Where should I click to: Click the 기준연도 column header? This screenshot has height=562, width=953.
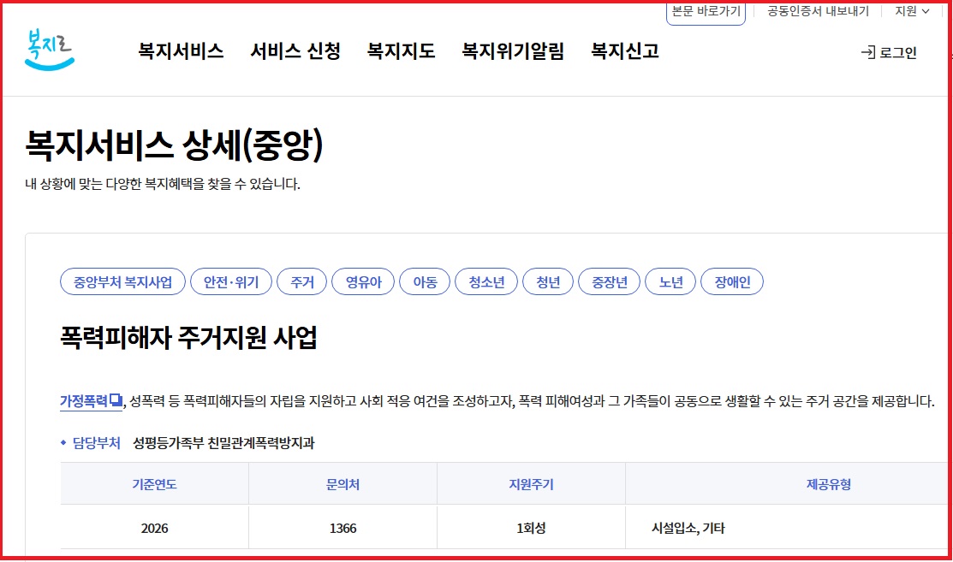click(x=154, y=483)
